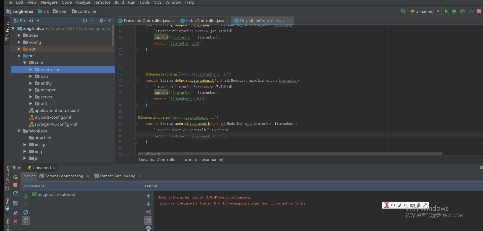Toggle Soft-Wrap in the Output console
Image resolution: width=483 pixels, height=231 pixels.
148,212
